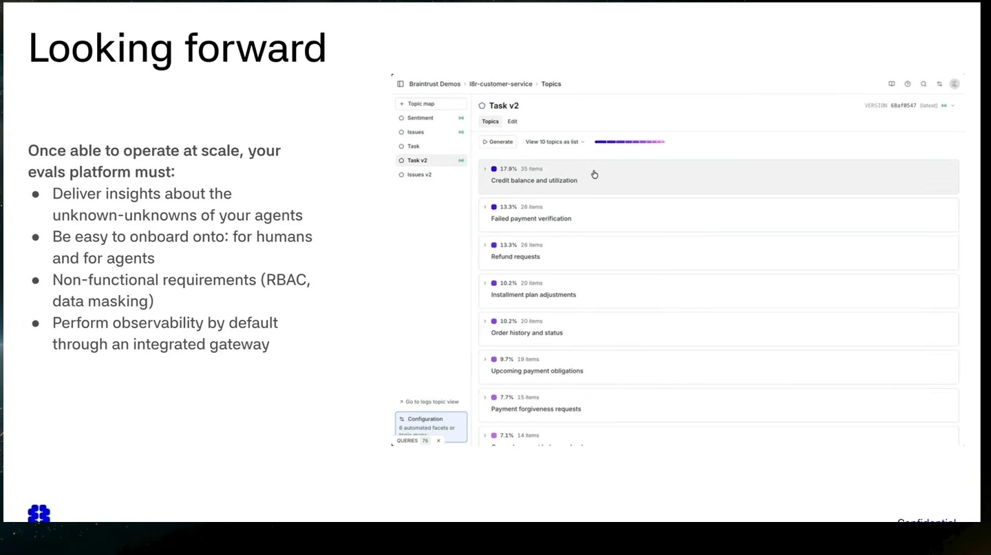Click the "Refund requests" topic title
The image size is (991, 555).
[x=515, y=257]
